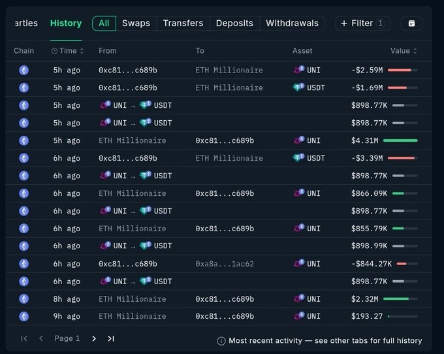Click the UNI token icon in the $2.32M row

[299, 298]
